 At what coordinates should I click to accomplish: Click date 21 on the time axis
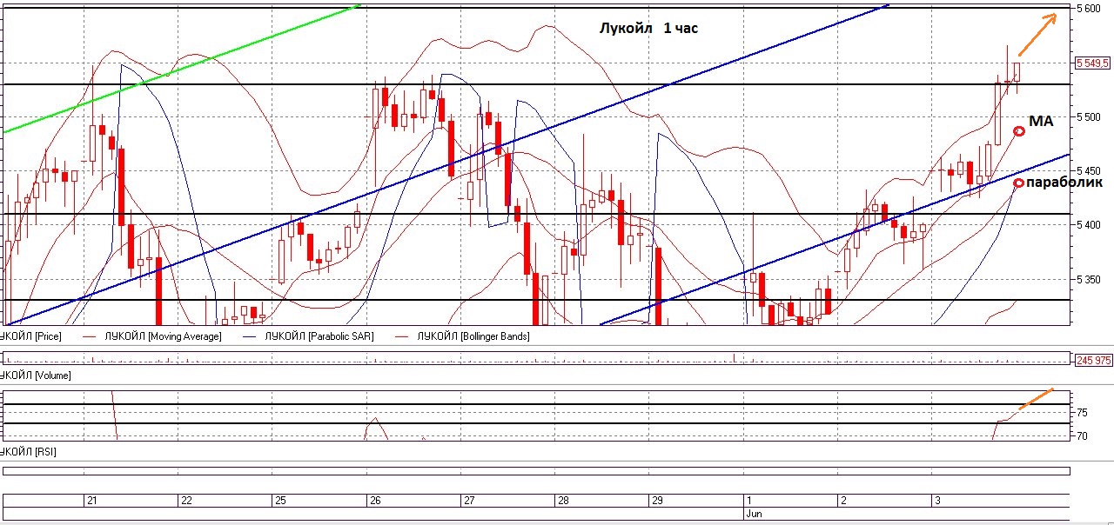(91, 501)
